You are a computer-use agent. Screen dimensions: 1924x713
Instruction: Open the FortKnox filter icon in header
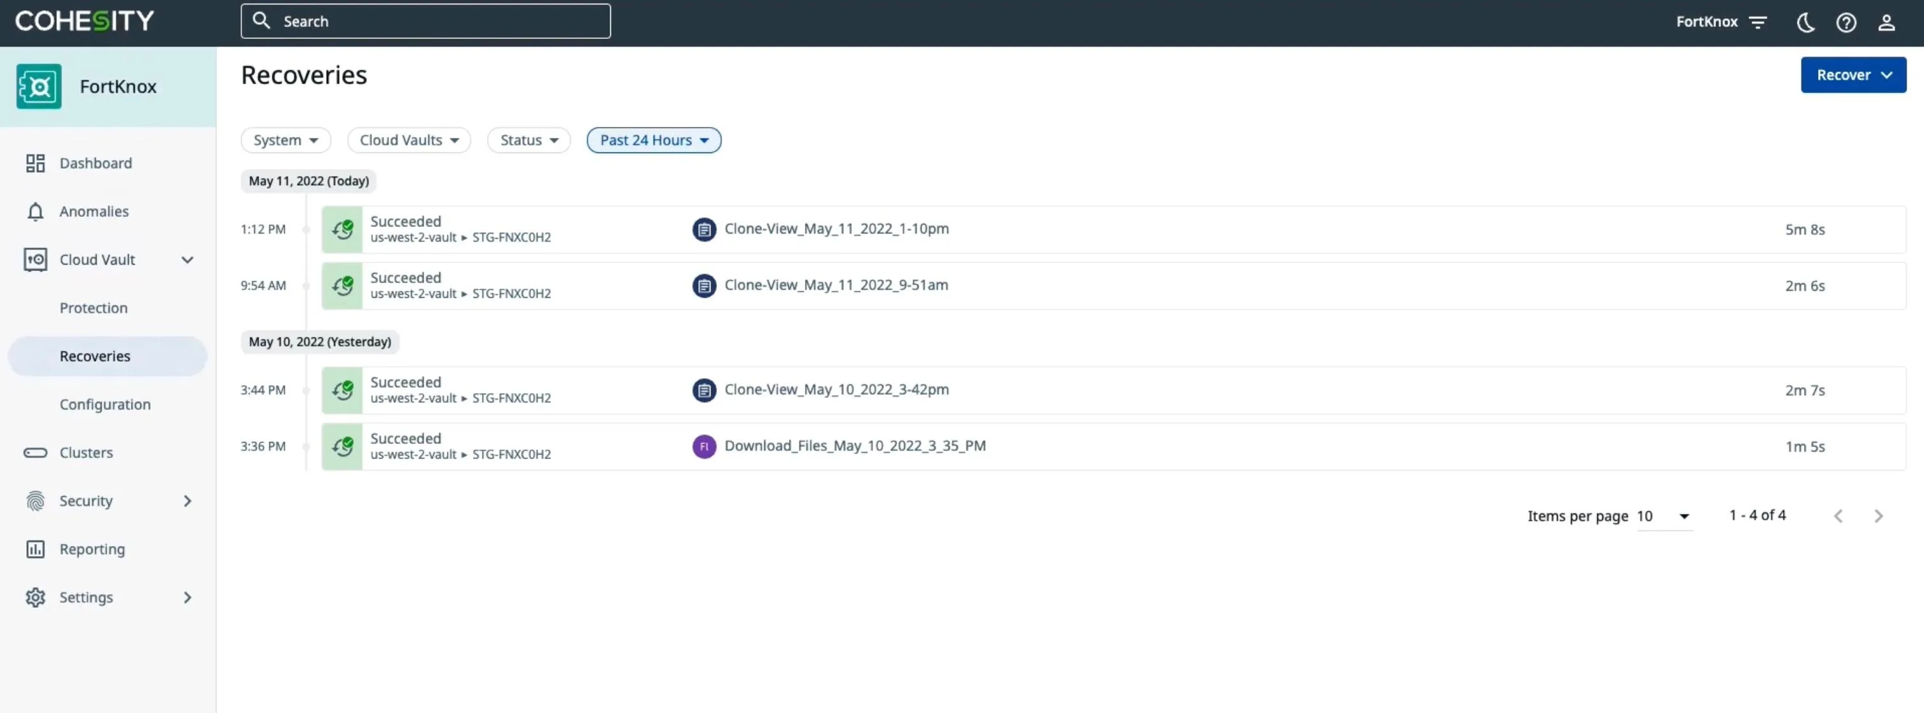point(1757,22)
